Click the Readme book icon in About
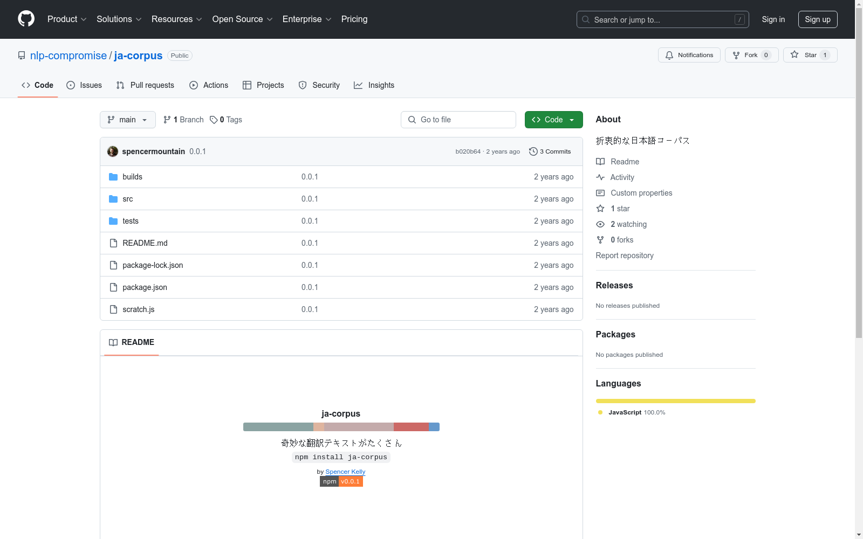863x539 pixels. click(x=600, y=162)
